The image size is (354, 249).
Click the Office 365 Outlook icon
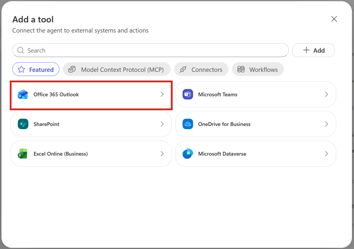(23, 94)
